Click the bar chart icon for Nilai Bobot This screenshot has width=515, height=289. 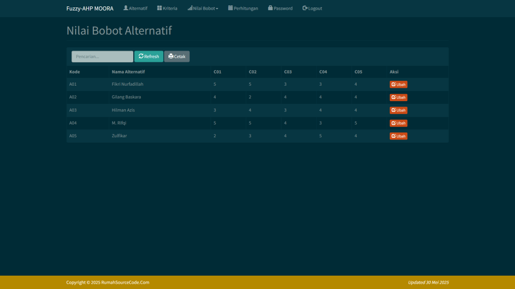pos(190,8)
